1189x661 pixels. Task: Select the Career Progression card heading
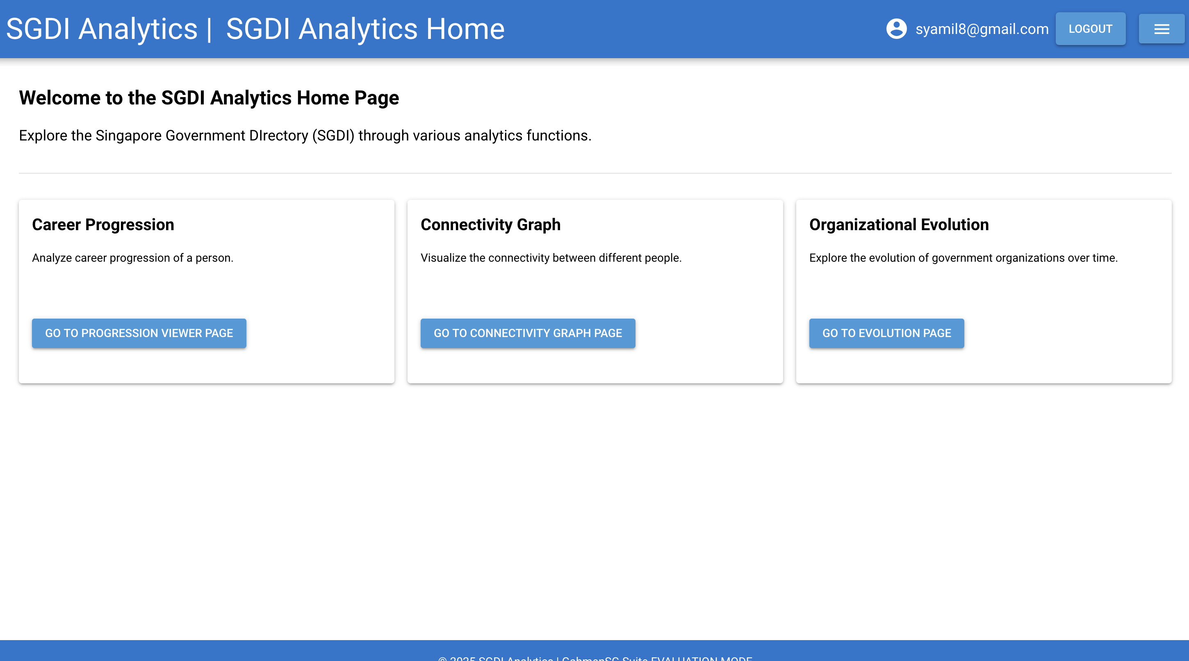coord(103,225)
